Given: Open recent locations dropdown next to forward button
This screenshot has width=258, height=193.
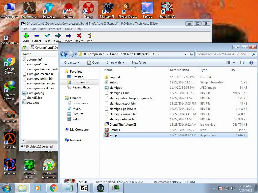Looking at the screenshot, I should (x=76, y=54).
